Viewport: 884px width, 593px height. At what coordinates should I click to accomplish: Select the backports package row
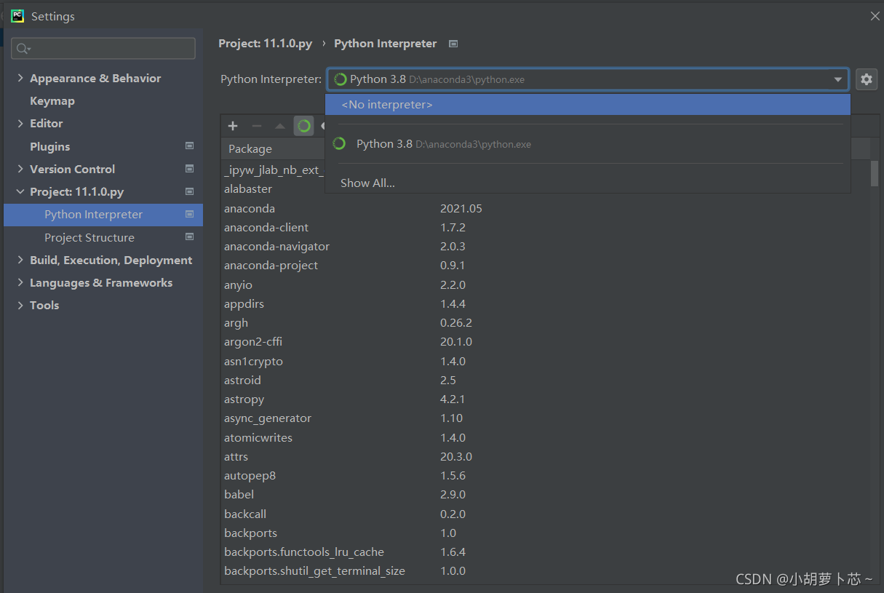pos(546,533)
